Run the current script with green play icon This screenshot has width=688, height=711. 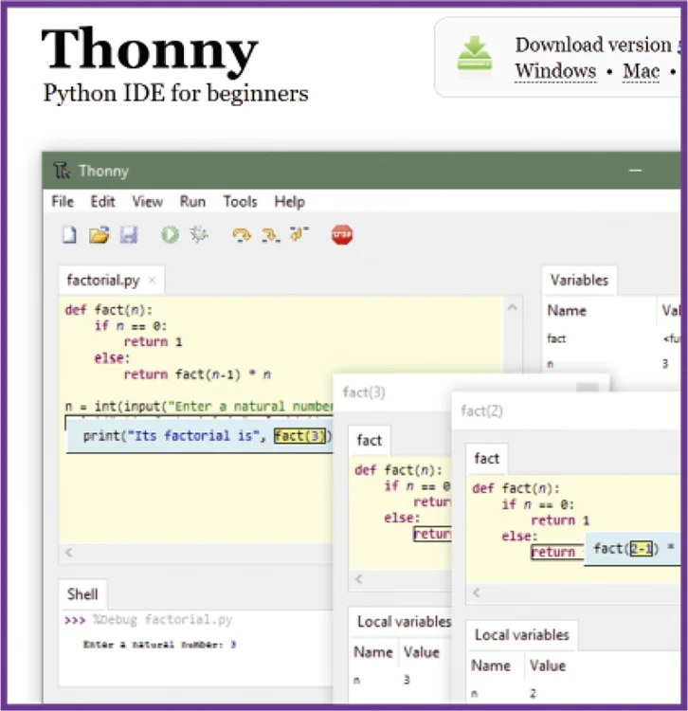pyautogui.click(x=170, y=235)
